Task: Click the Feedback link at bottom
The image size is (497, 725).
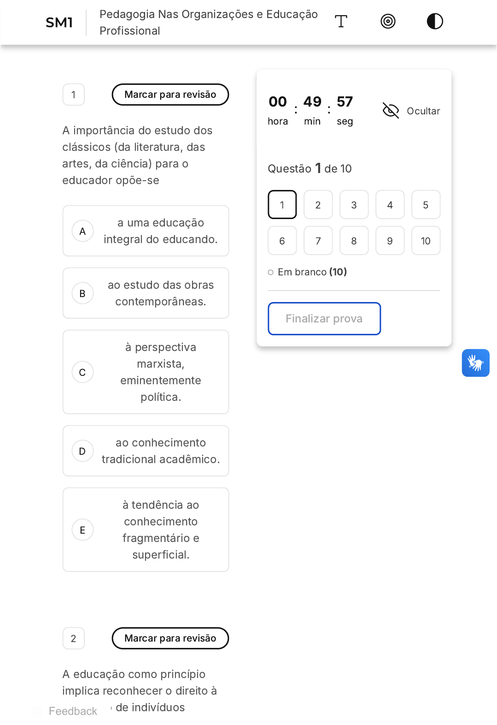Action: [73, 711]
